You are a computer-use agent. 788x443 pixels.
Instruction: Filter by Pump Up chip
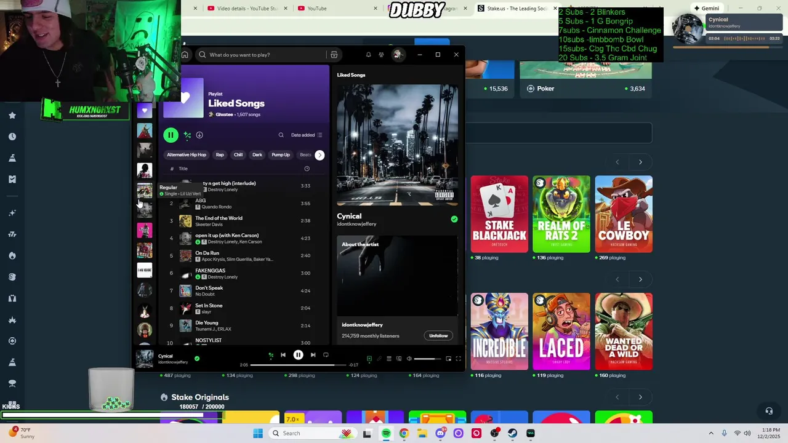pyautogui.click(x=281, y=155)
